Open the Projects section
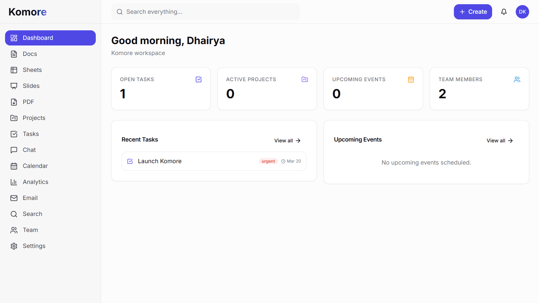 [34, 118]
